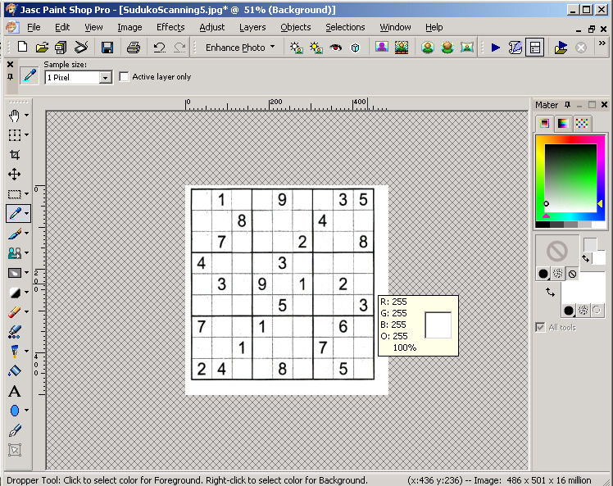The image size is (613, 486).
Task: Enable the Active layer only checkbox
Action: pos(125,77)
